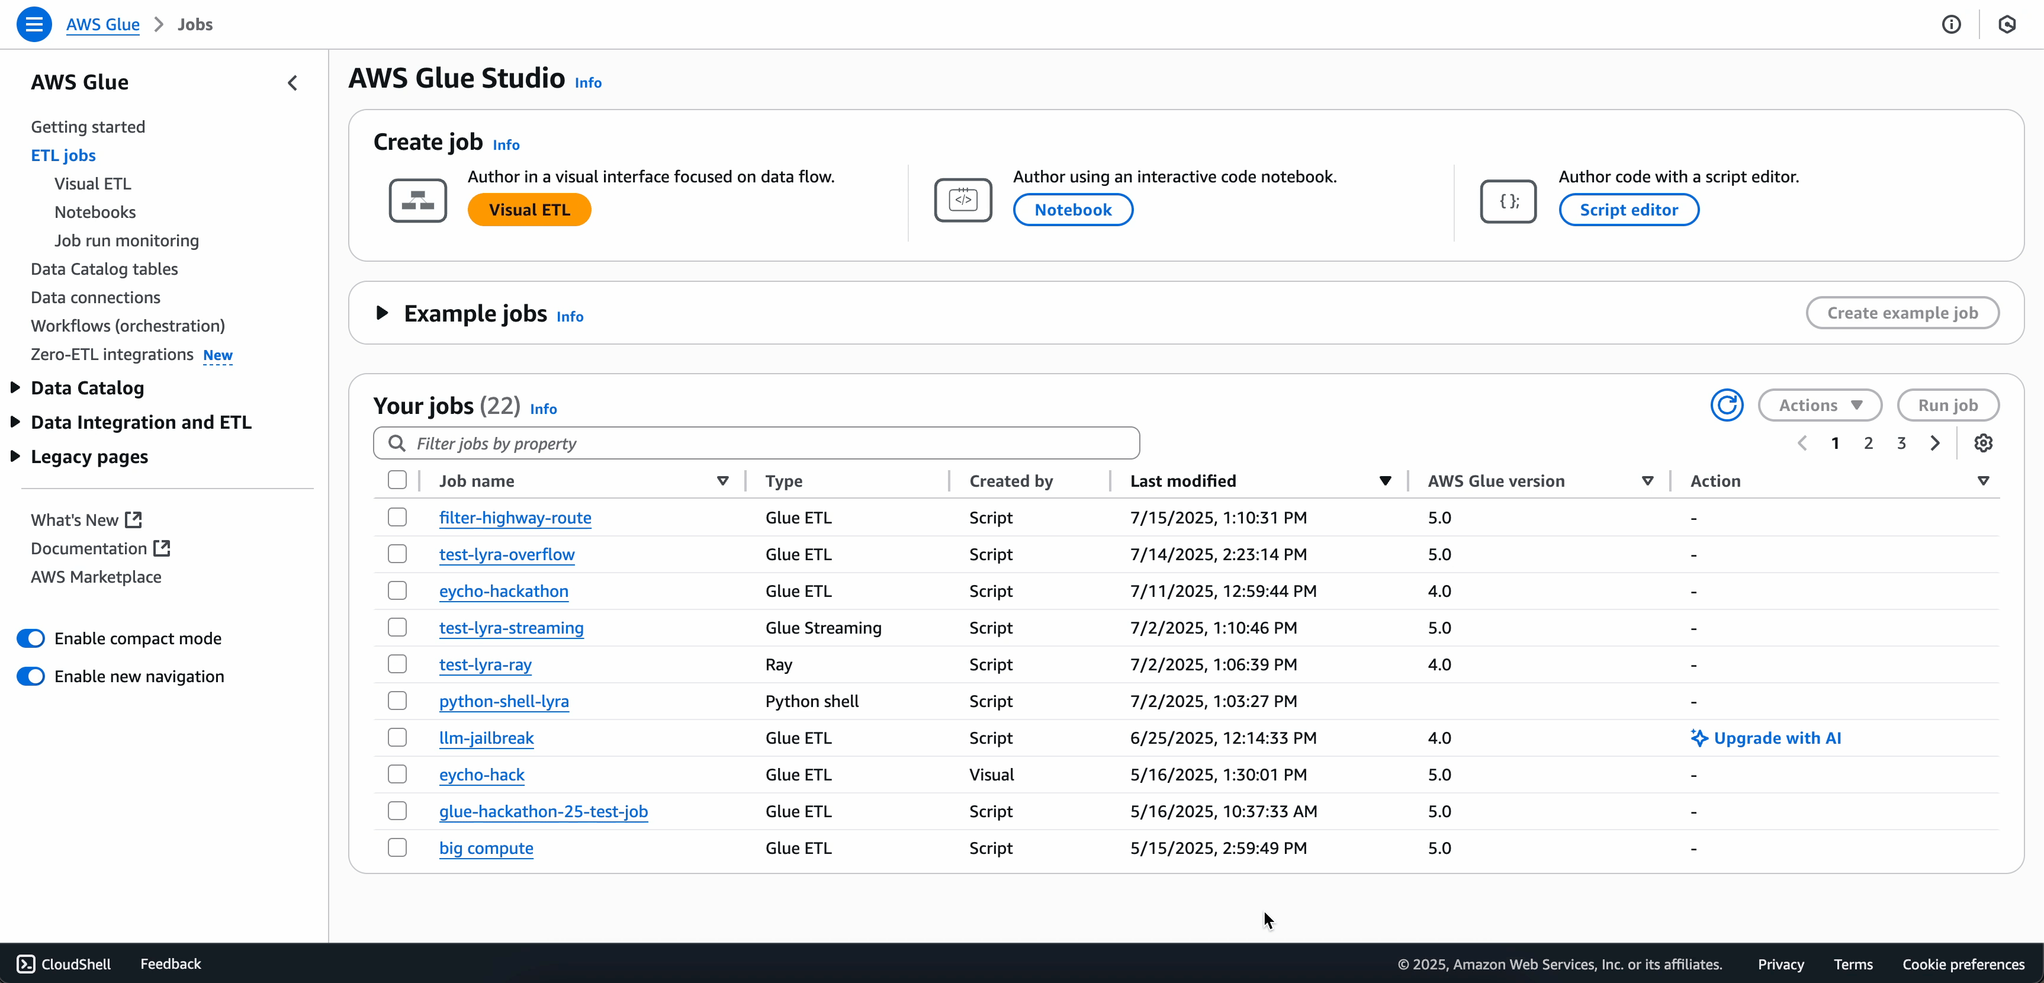Open CloudShell from the bottom bar

point(63,963)
